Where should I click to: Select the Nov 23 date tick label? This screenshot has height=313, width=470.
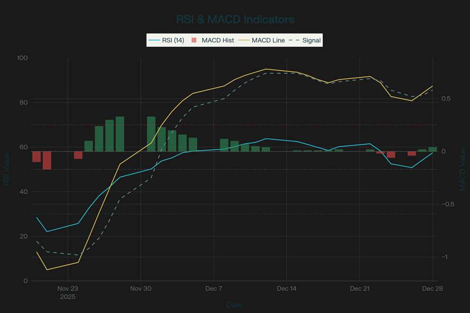68,288
